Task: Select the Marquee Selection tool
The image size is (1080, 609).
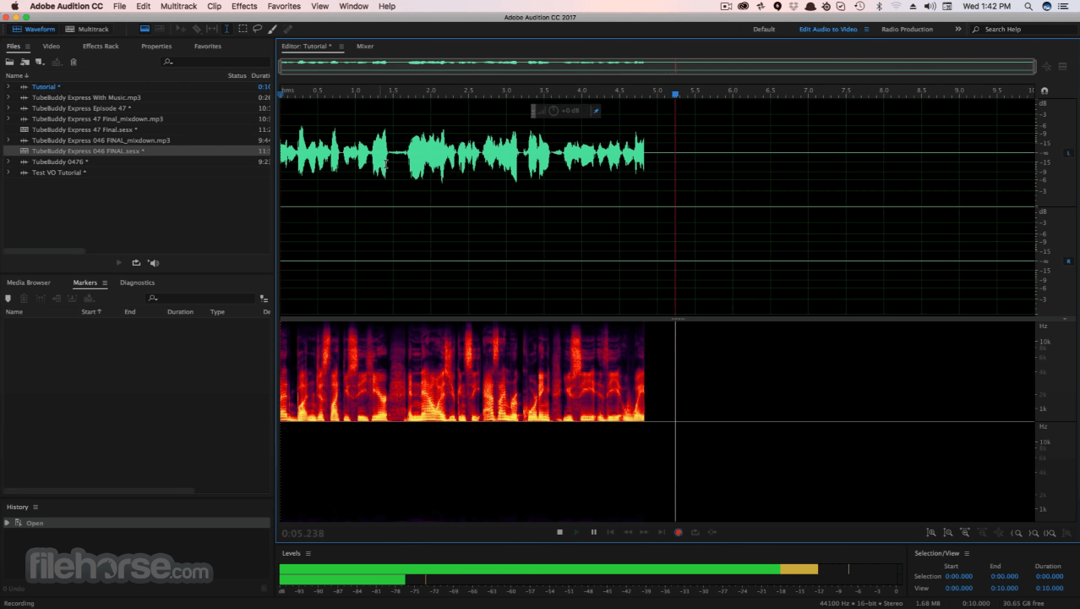Action: (243, 29)
